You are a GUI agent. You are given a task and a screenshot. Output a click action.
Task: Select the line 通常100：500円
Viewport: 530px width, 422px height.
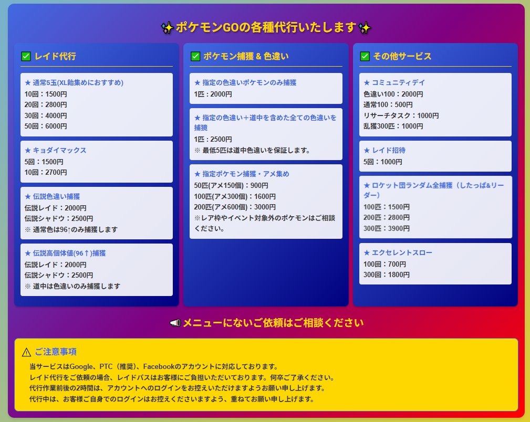point(388,105)
